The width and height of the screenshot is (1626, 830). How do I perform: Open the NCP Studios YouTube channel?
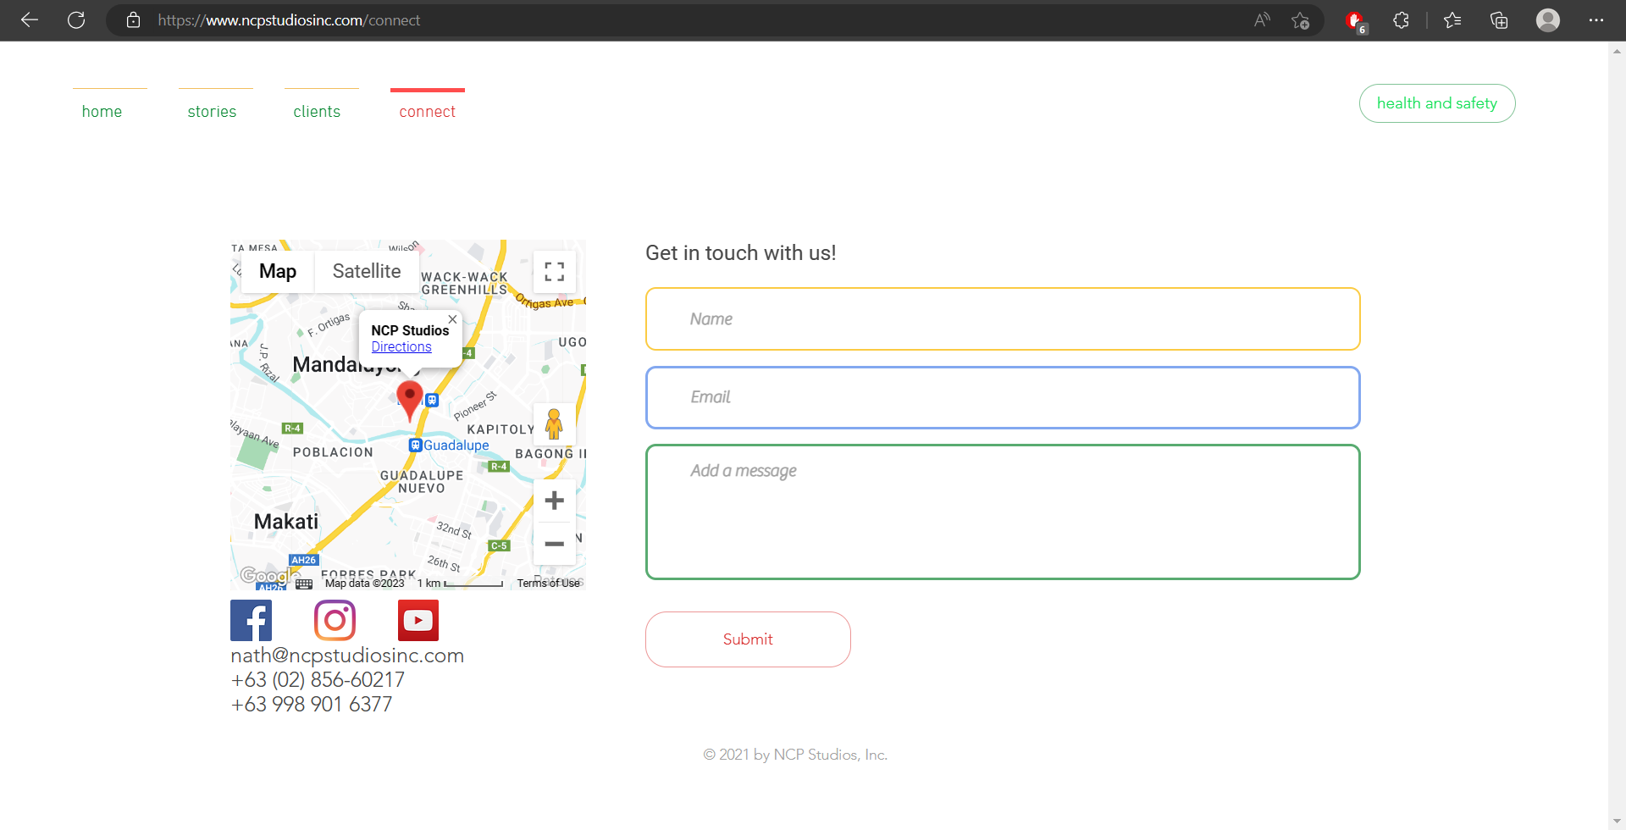click(x=418, y=621)
